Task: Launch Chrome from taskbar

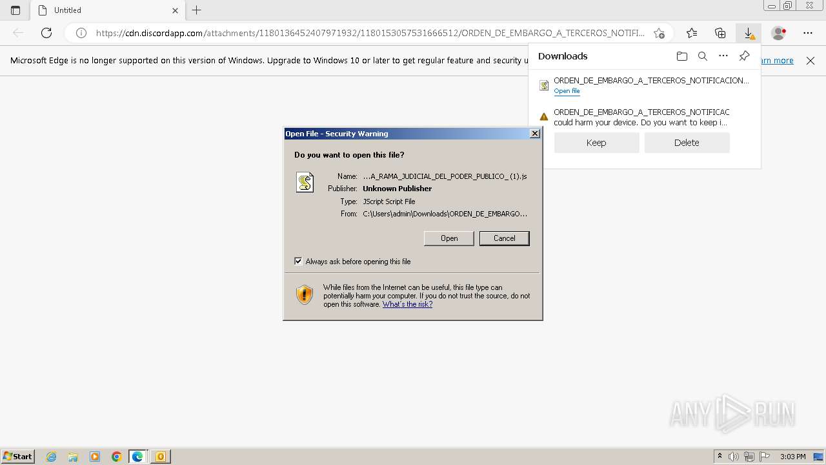Action: [116, 457]
